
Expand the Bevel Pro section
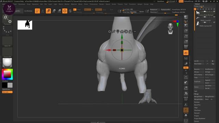click(x=197, y=105)
